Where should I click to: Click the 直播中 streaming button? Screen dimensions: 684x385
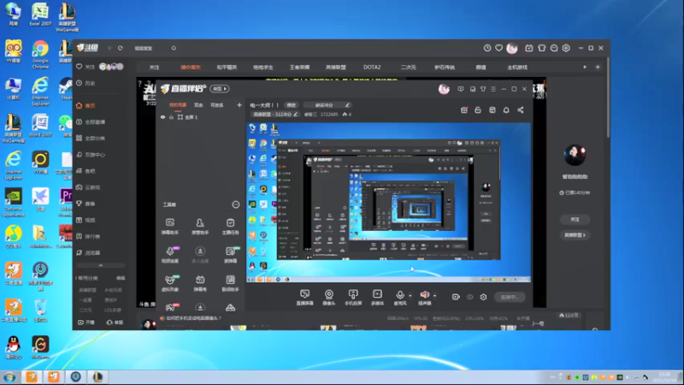click(x=510, y=297)
